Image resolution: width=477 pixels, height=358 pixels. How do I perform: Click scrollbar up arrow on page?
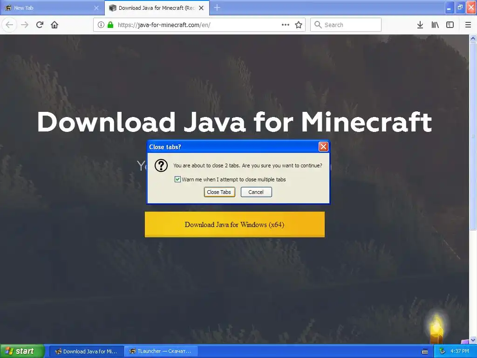tap(473, 38)
